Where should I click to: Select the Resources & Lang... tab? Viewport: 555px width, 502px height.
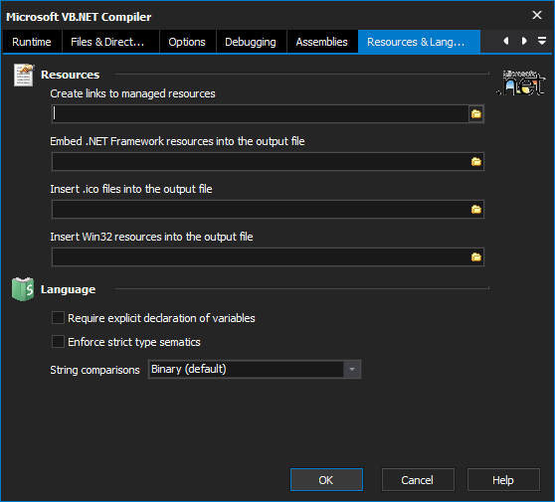pos(419,42)
